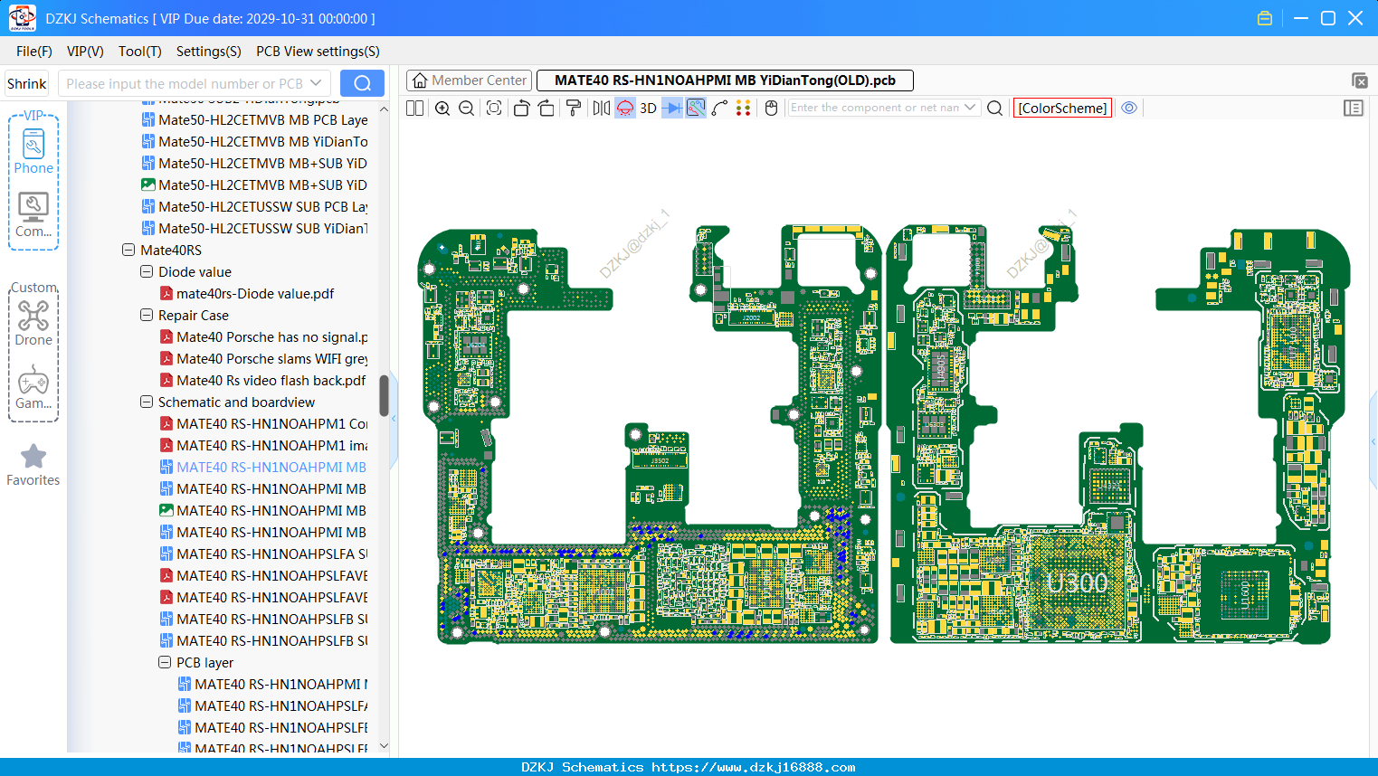The image size is (1378, 776).
Task: Open the www.dzkj16888.com link in status bar
Action: (x=753, y=767)
